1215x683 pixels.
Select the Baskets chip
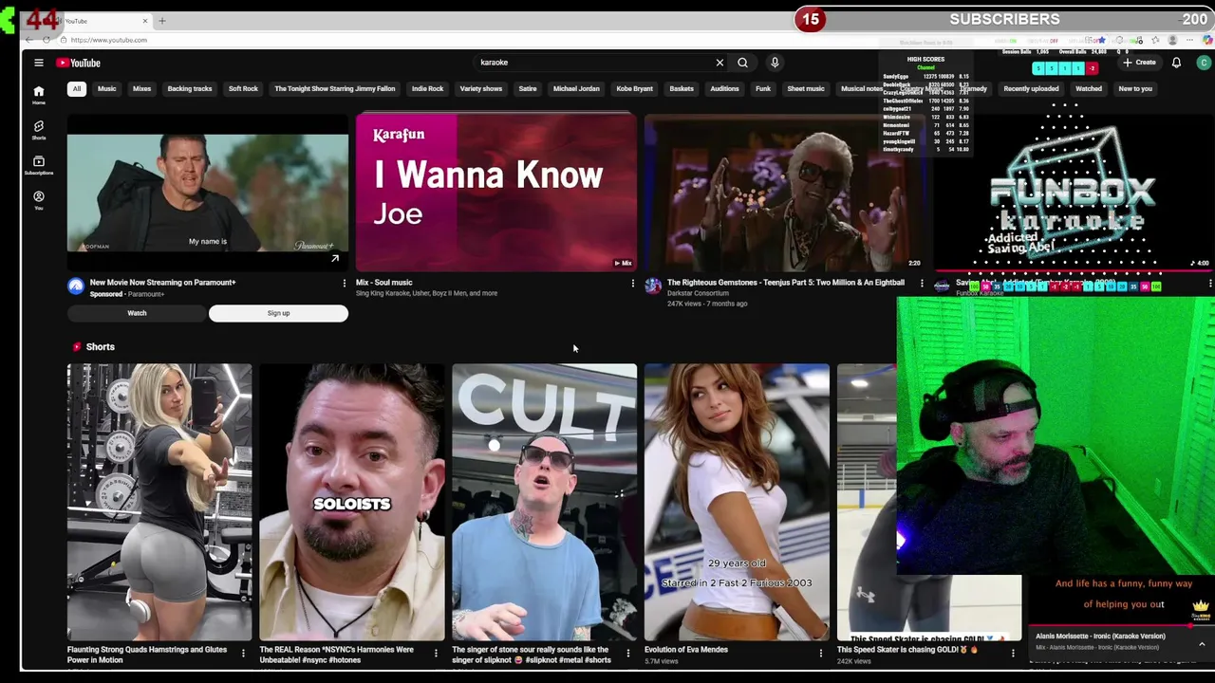(x=682, y=88)
